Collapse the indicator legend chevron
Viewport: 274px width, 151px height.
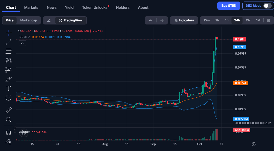click(22, 43)
